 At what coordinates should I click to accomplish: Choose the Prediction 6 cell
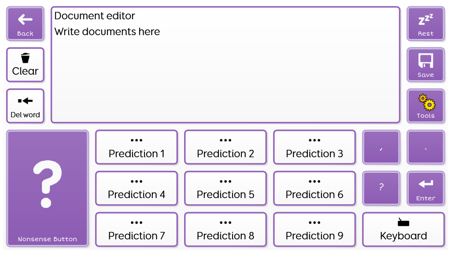pyautogui.click(x=314, y=188)
